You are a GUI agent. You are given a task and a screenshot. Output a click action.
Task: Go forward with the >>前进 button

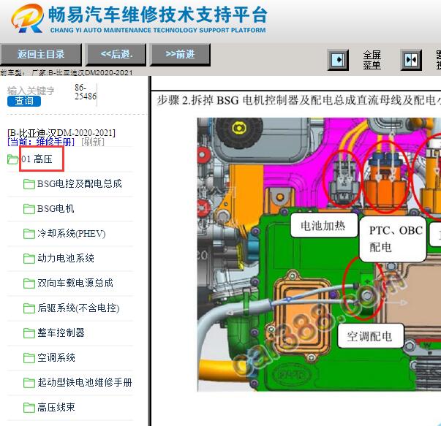tap(180, 55)
